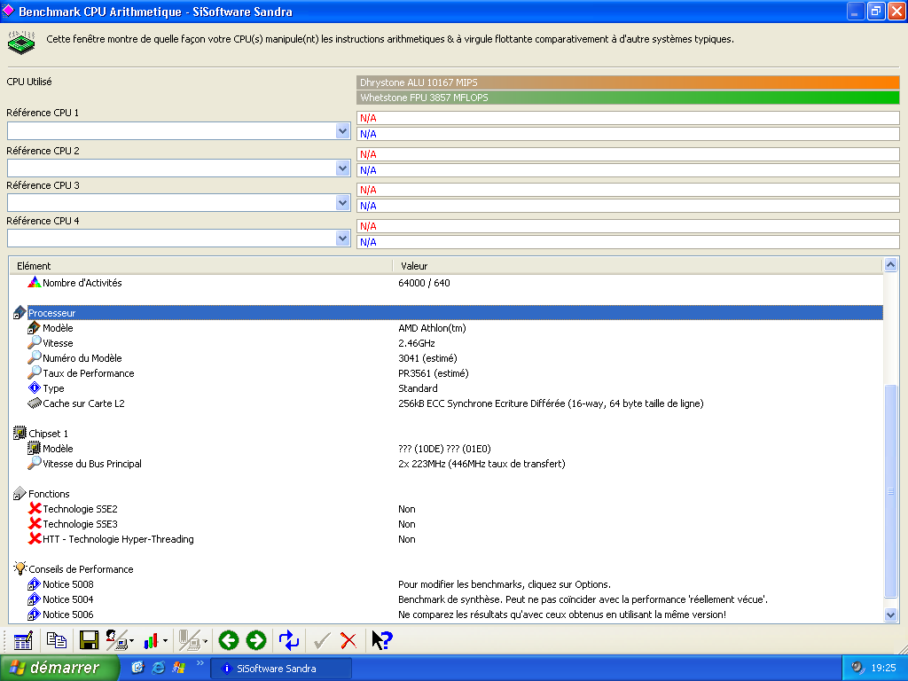The height and width of the screenshot is (681, 908).
Task: Click the green back arrow button
Action: click(229, 640)
